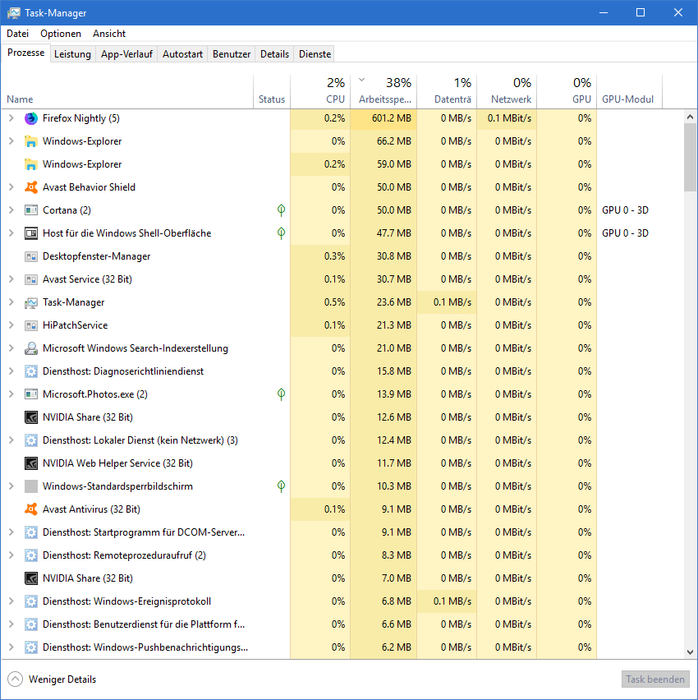The image size is (698, 700).
Task: Expand Microsoft Windows Search-Indexerstellung row
Action: pyautogui.click(x=11, y=348)
